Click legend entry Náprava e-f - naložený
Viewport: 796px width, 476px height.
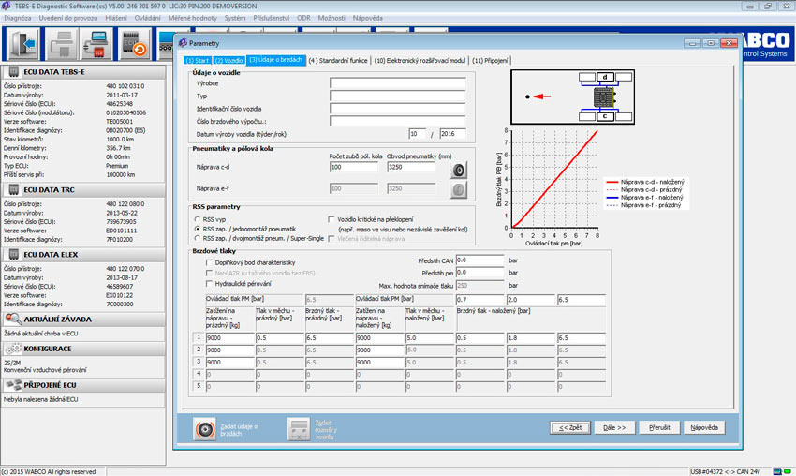pyautogui.click(x=645, y=198)
